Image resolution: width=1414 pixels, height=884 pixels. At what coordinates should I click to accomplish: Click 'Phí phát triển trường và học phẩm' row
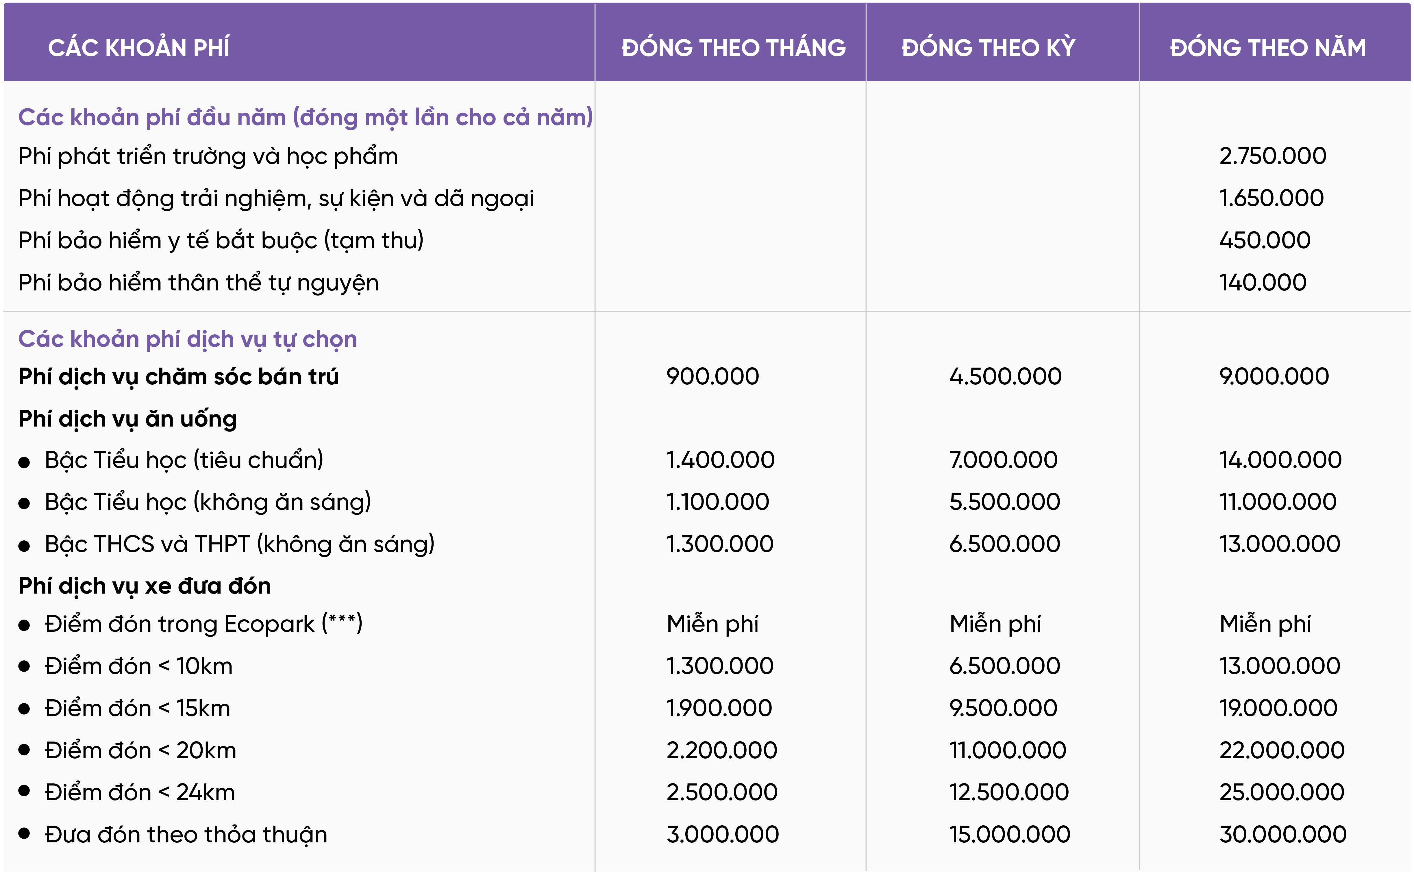coord(707,156)
